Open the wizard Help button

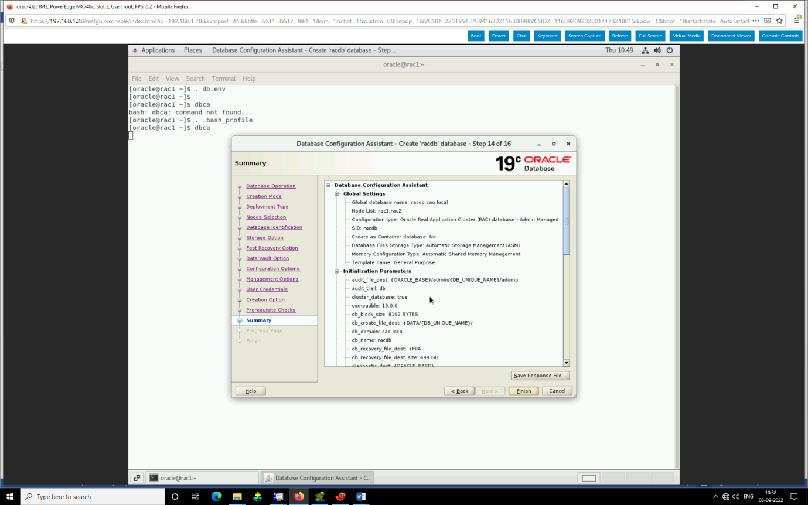pos(250,391)
